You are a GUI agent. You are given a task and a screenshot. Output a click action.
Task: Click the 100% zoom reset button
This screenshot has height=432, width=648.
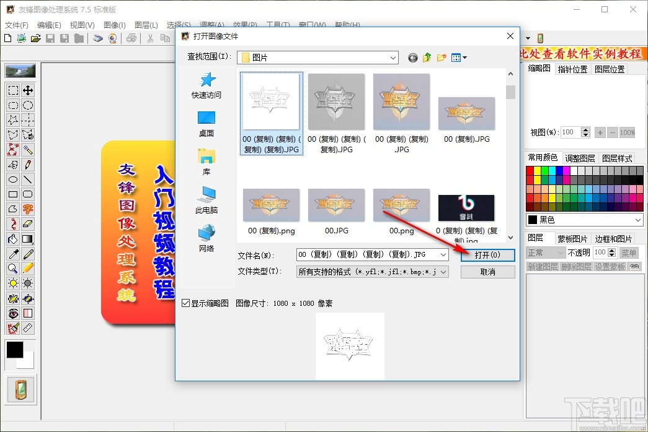point(628,132)
